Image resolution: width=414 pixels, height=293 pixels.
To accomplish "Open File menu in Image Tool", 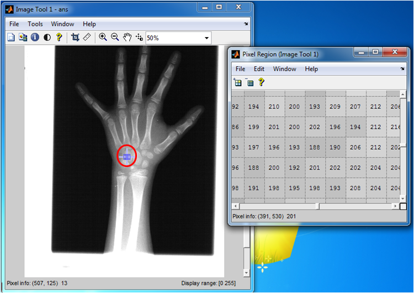I will click(14, 24).
